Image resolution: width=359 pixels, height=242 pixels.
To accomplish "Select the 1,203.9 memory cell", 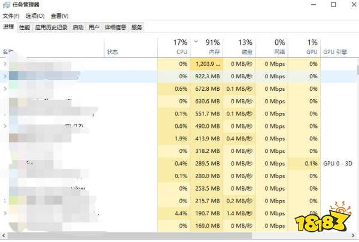I will tap(206, 64).
